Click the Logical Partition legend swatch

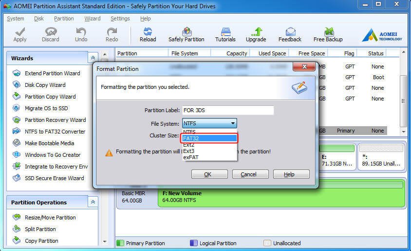click(x=193, y=243)
